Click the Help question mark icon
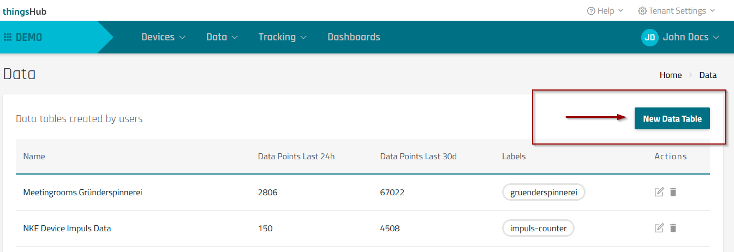 pos(591,11)
